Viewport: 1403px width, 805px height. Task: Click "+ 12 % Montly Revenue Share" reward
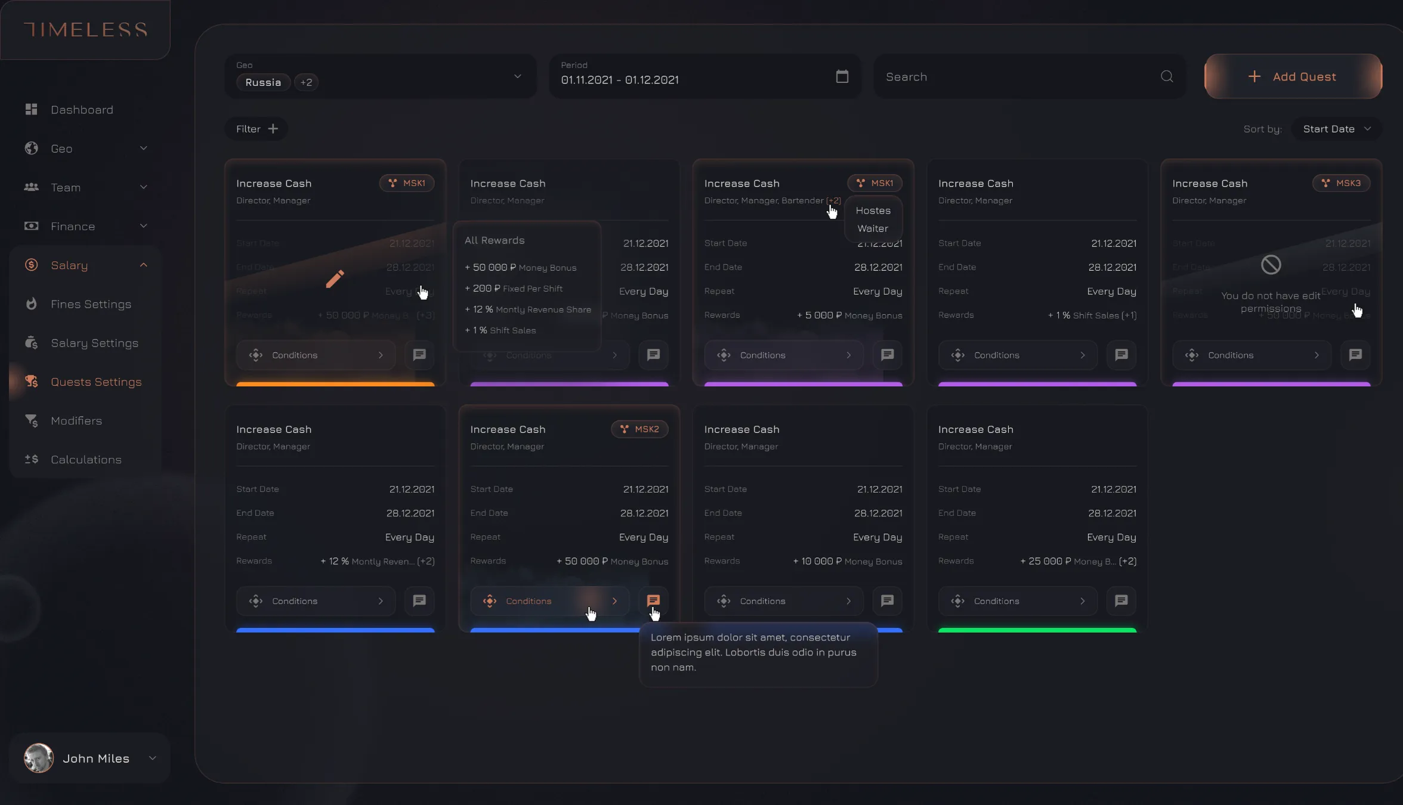point(528,309)
